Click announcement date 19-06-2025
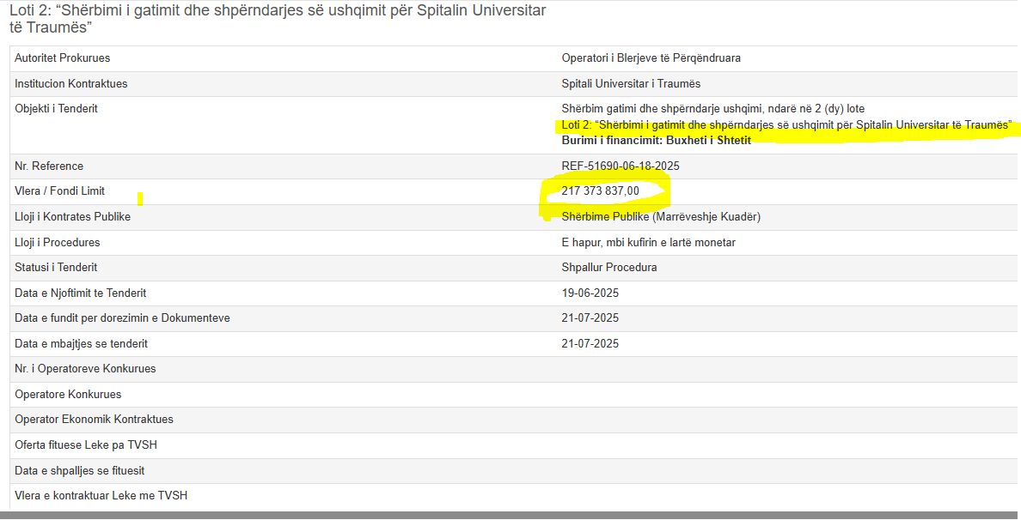Image resolution: width=1021 pixels, height=520 pixels. pos(590,293)
